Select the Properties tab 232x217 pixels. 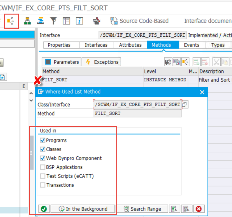point(59,45)
